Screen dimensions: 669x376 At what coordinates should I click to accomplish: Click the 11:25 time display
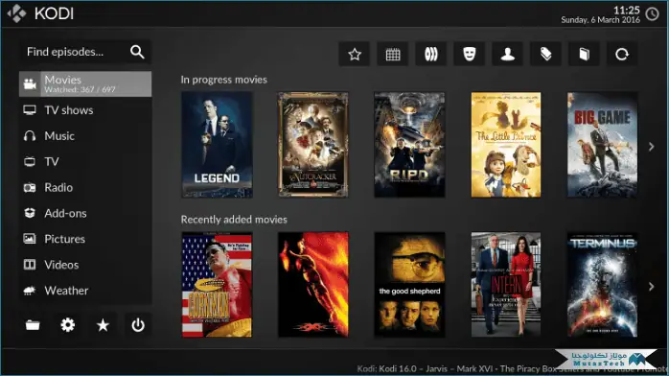626,10
